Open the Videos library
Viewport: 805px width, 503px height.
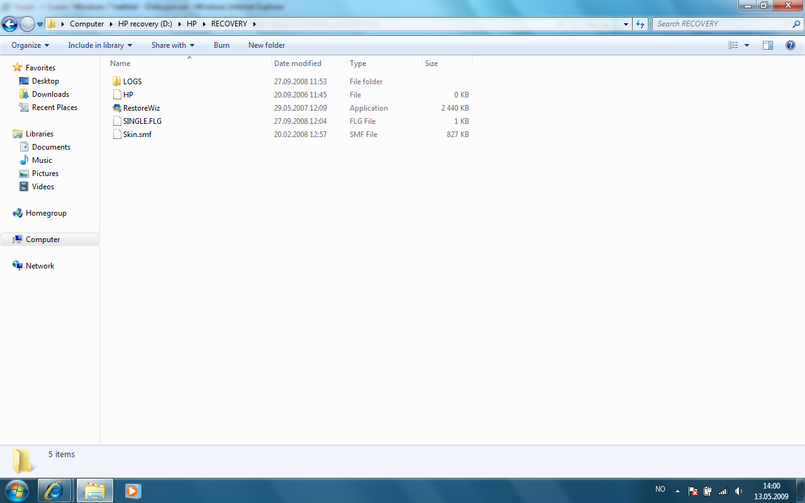coord(43,187)
